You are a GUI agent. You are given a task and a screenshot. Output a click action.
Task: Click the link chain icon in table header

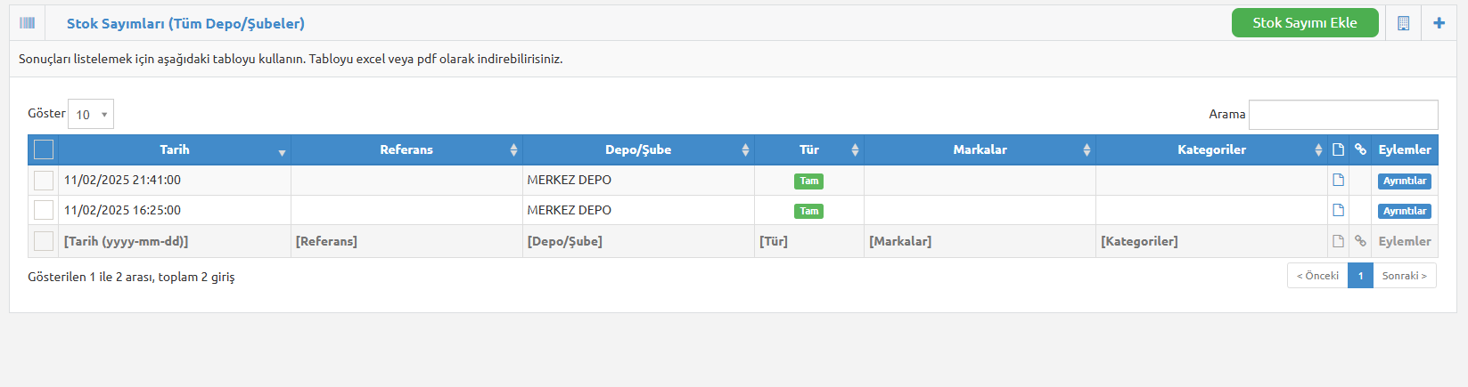(1360, 149)
